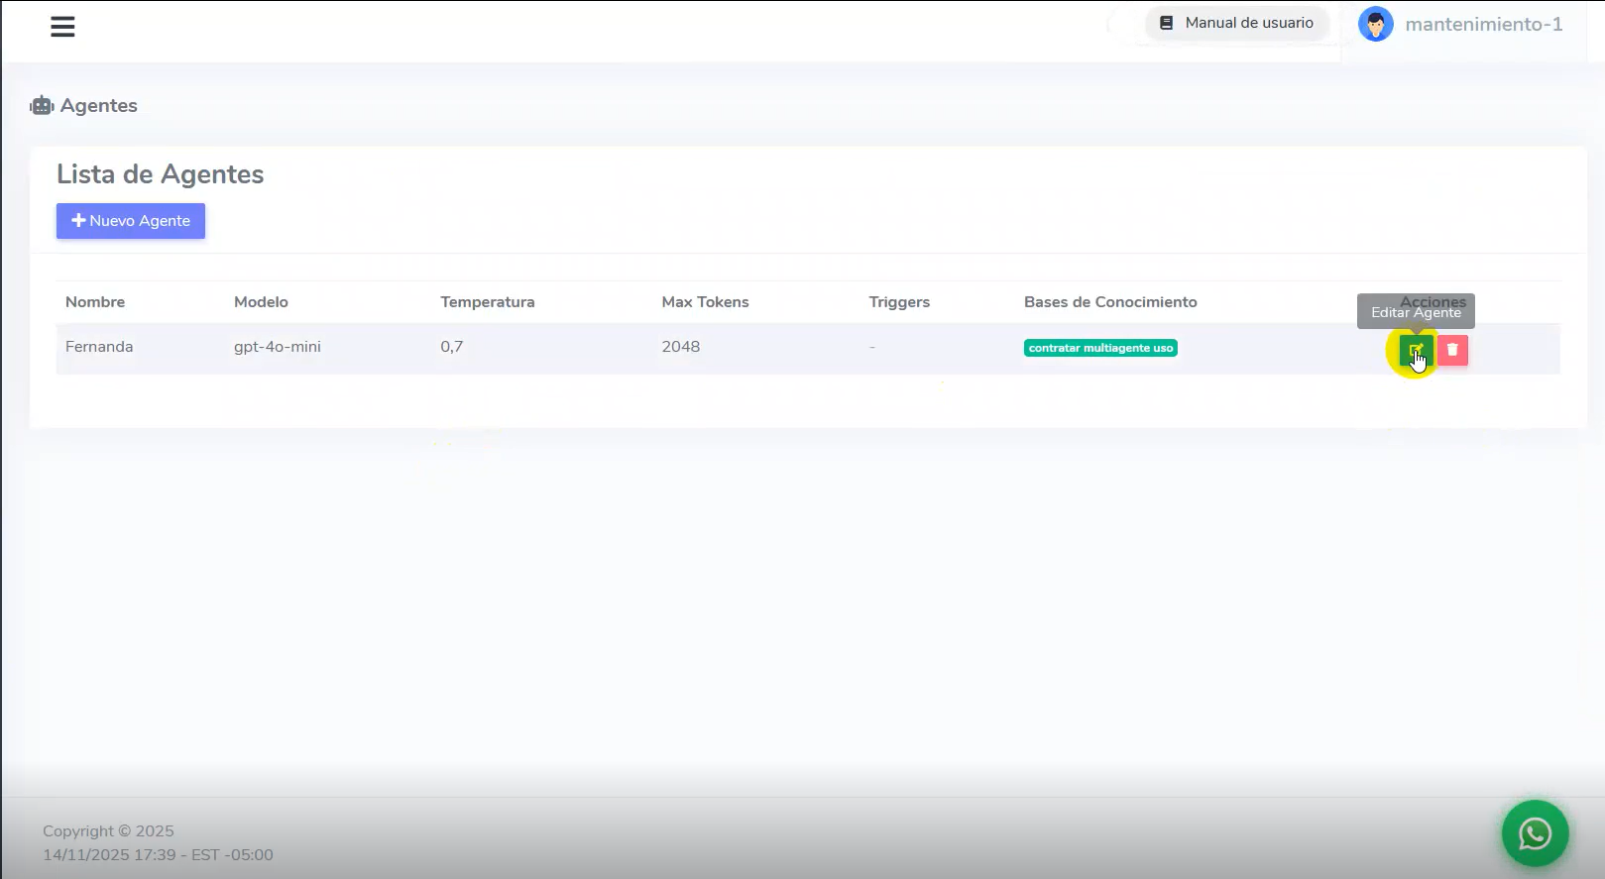Select the Triggers column header
Viewport: 1605px width, 879px height.
tap(899, 302)
